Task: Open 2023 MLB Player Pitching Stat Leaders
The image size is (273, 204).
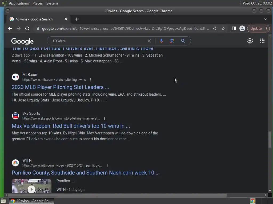Action: coord(60,87)
